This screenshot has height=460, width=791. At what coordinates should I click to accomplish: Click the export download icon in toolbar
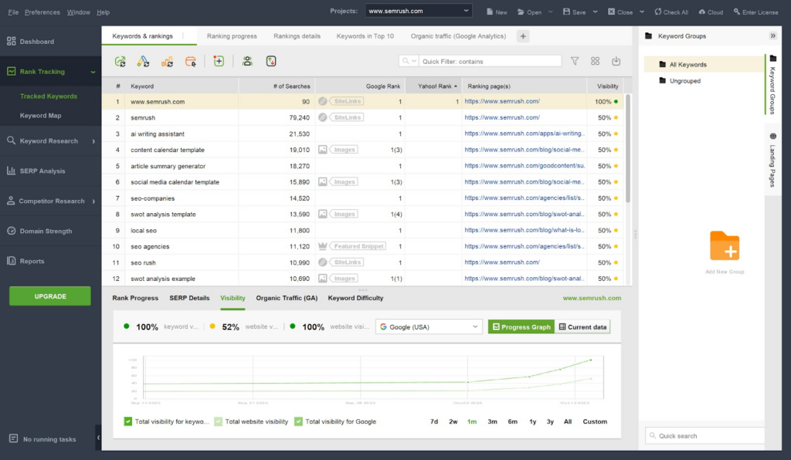coord(616,61)
